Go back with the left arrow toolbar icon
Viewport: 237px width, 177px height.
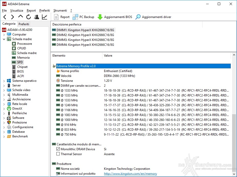[x=5, y=17]
